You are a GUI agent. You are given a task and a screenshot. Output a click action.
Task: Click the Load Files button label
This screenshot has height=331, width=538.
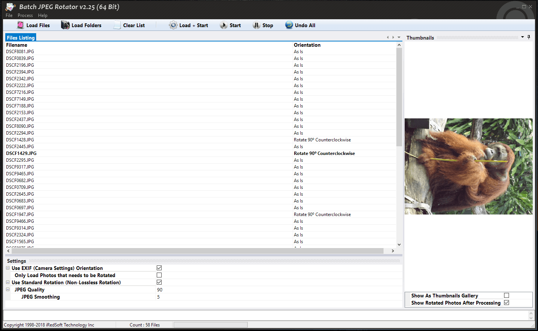point(38,25)
